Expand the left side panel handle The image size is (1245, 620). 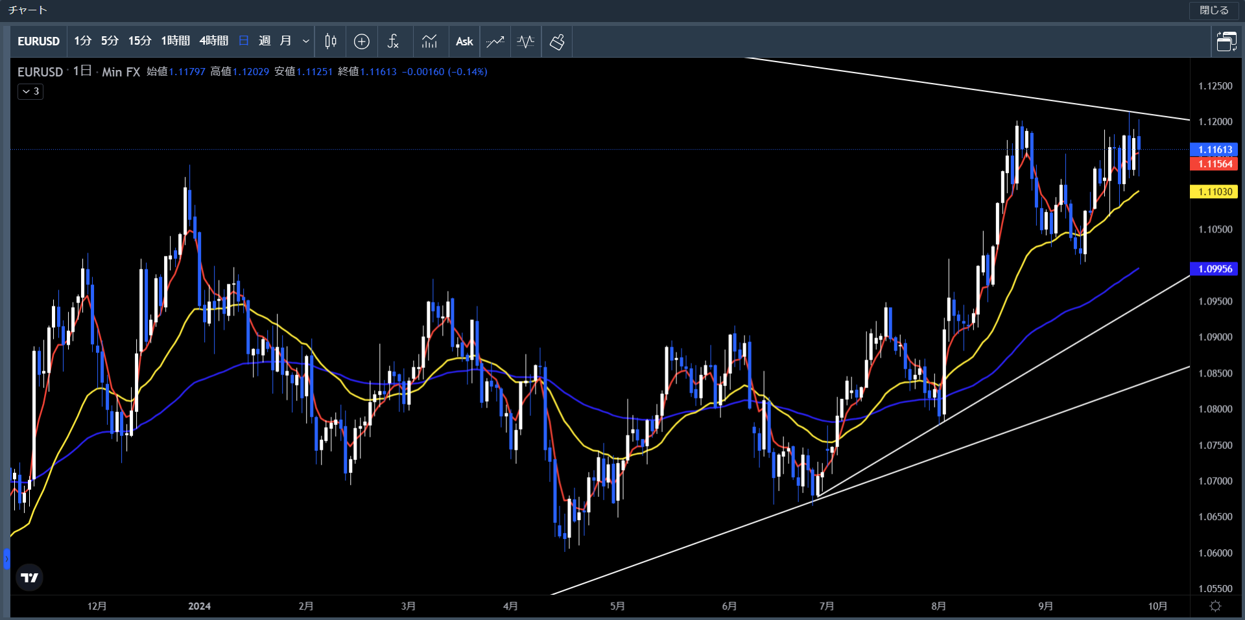pyautogui.click(x=6, y=558)
